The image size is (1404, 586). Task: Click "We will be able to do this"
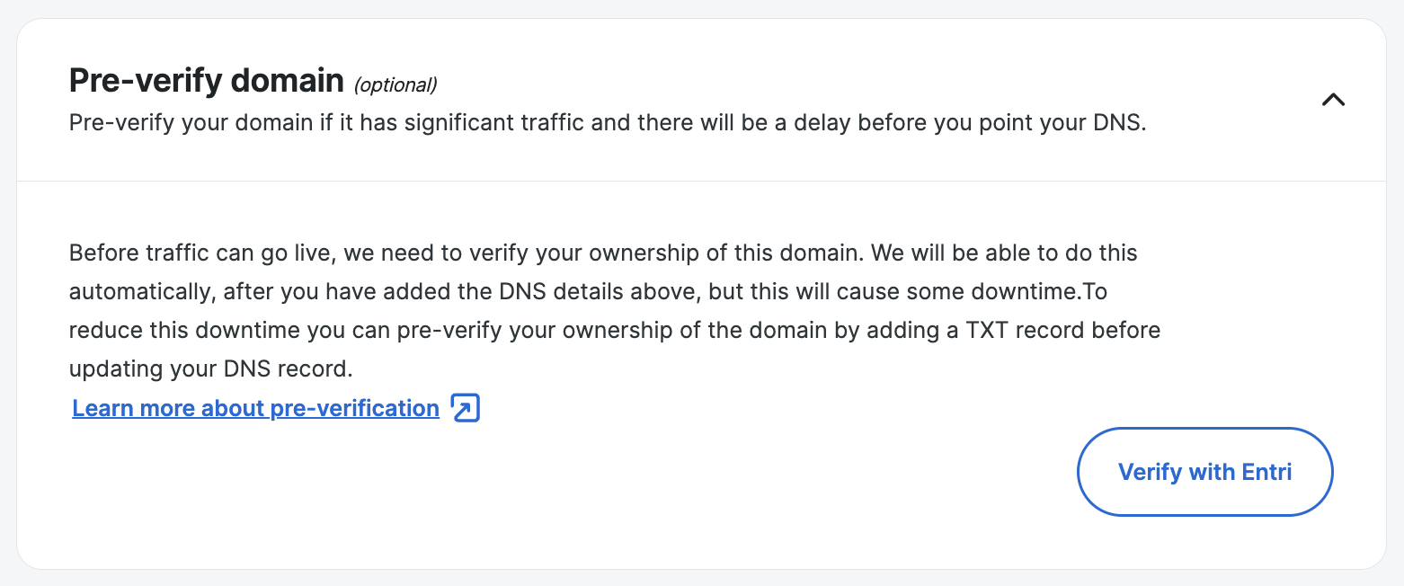coord(1003,253)
